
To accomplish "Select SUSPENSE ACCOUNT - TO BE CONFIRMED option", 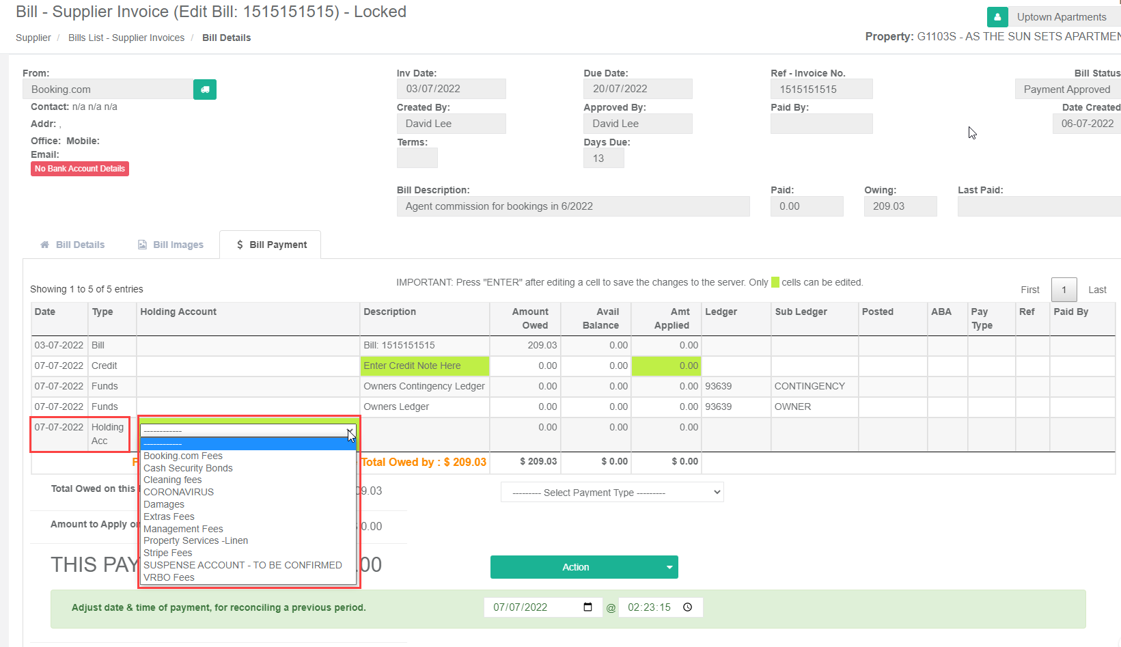I will tap(243, 565).
